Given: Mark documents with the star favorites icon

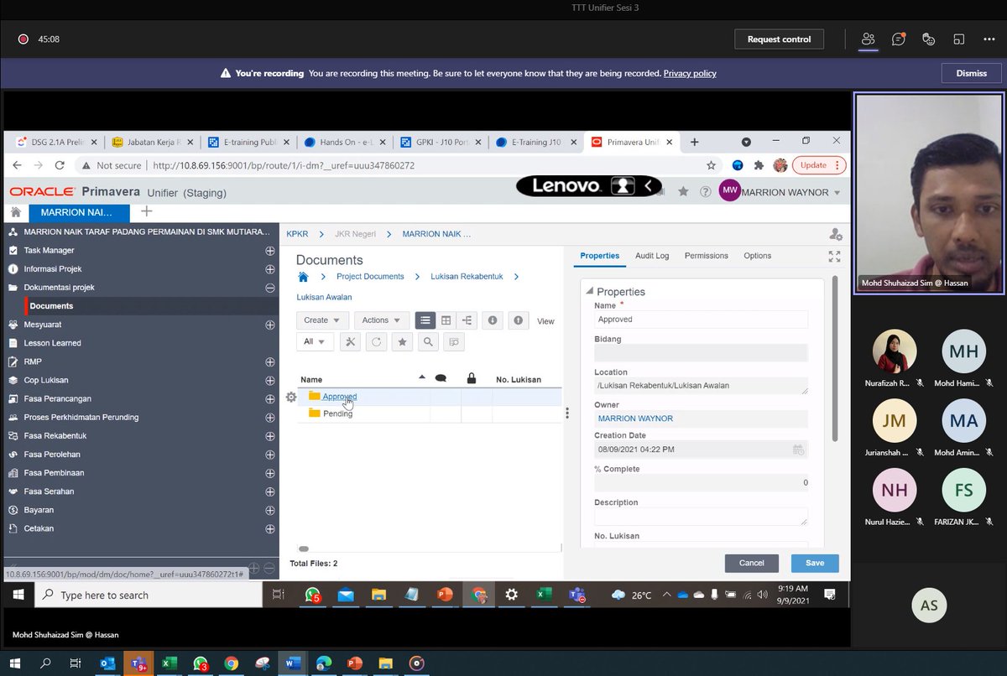Looking at the screenshot, I should tap(402, 341).
